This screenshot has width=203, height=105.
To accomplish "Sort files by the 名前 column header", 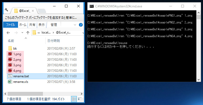I will click(x=11, y=41).
